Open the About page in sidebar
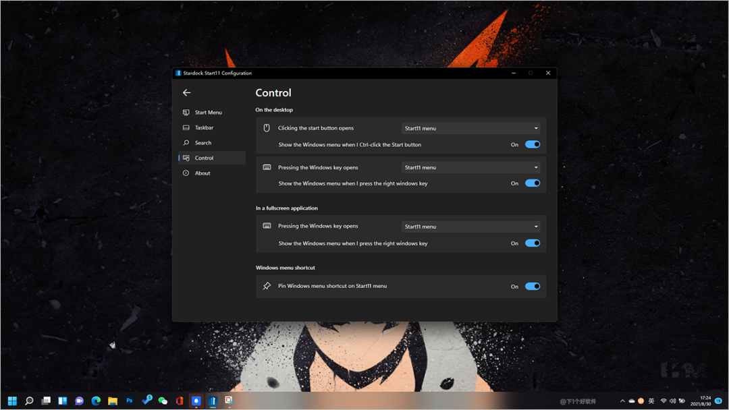 click(202, 173)
